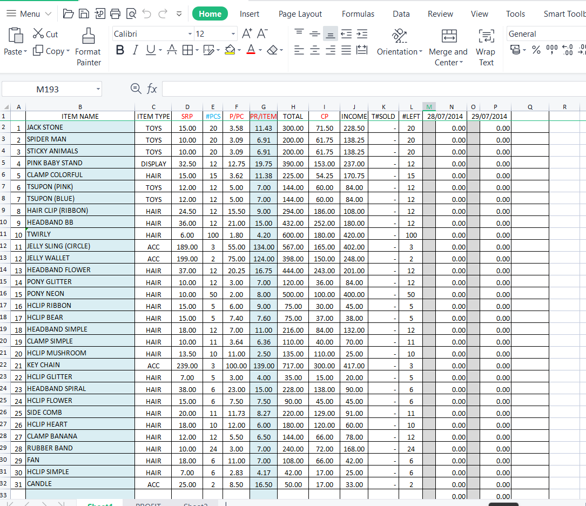
Task: Click the select-all corner triangle
Action: click(x=6, y=107)
